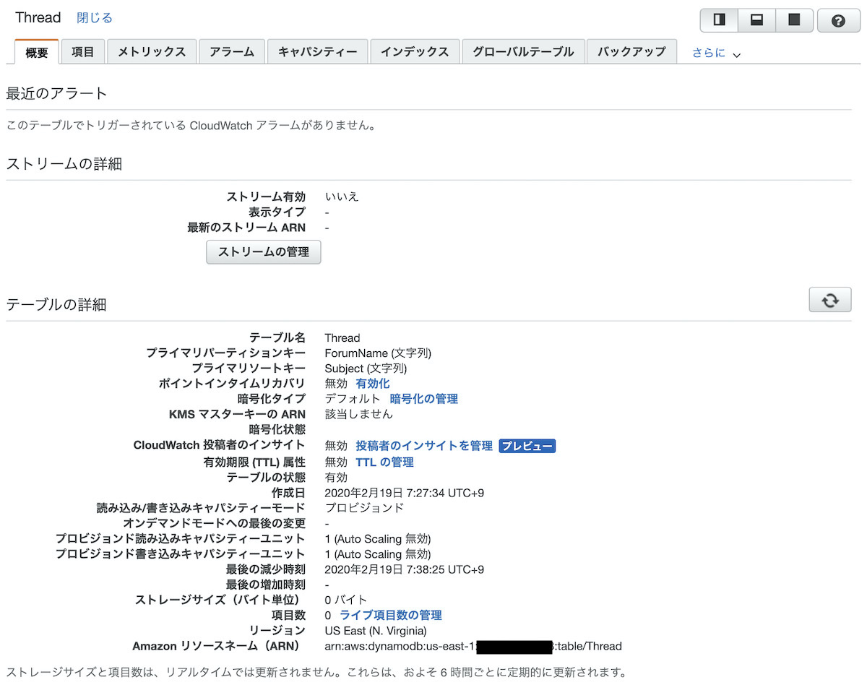This screenshot has width=867, height=698.
Task: Click the ストリームの管理 button
Action: 263,252
